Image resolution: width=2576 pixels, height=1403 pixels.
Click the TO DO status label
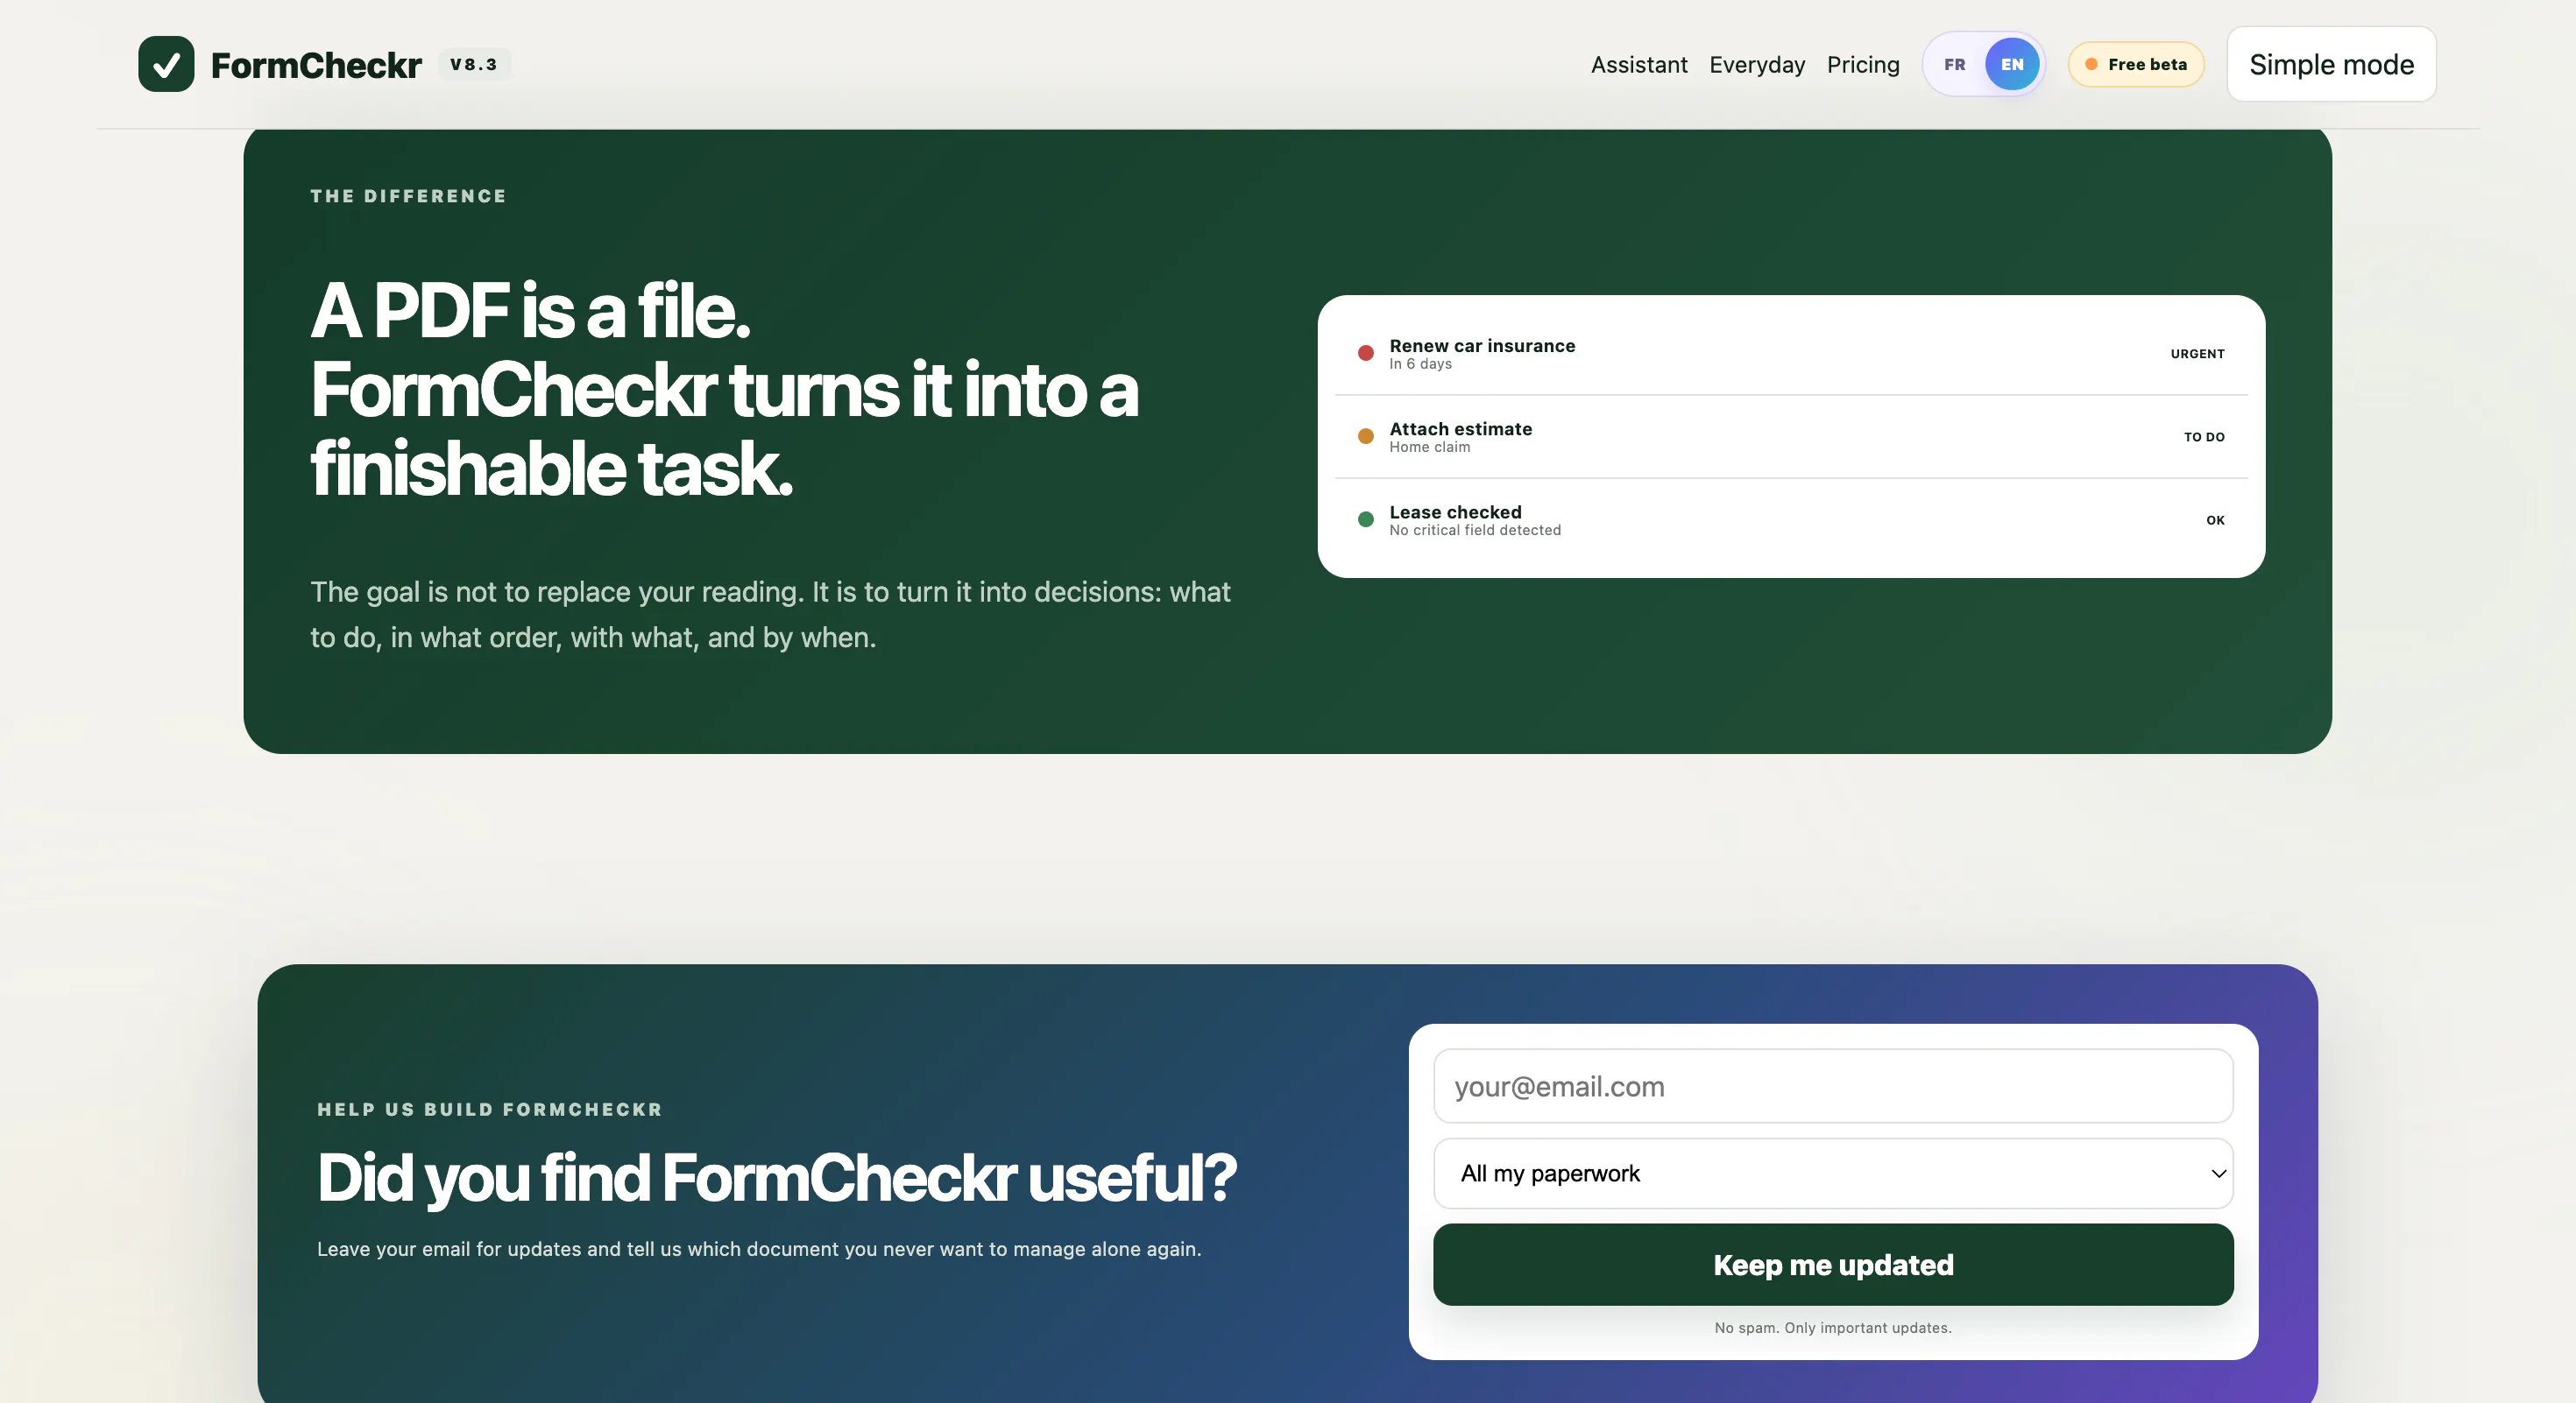[x=2204, y=437]
